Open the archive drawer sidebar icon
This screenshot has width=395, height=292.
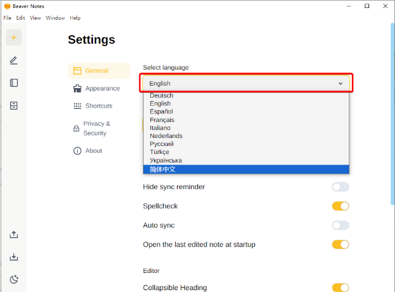[x=14, y=105]
